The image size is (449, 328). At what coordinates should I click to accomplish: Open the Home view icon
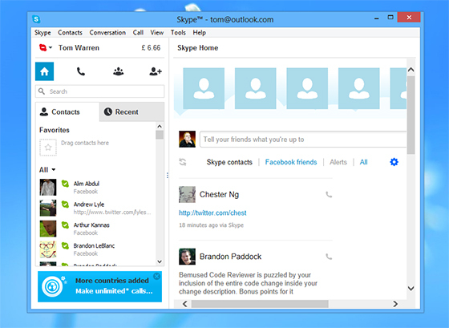(x=44, y=71)
